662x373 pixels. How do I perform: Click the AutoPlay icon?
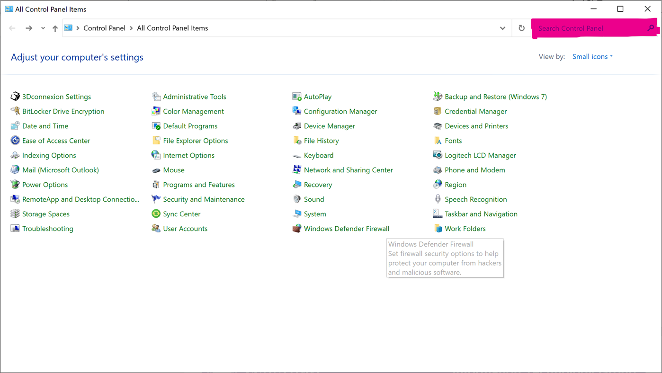pos(297,97)
